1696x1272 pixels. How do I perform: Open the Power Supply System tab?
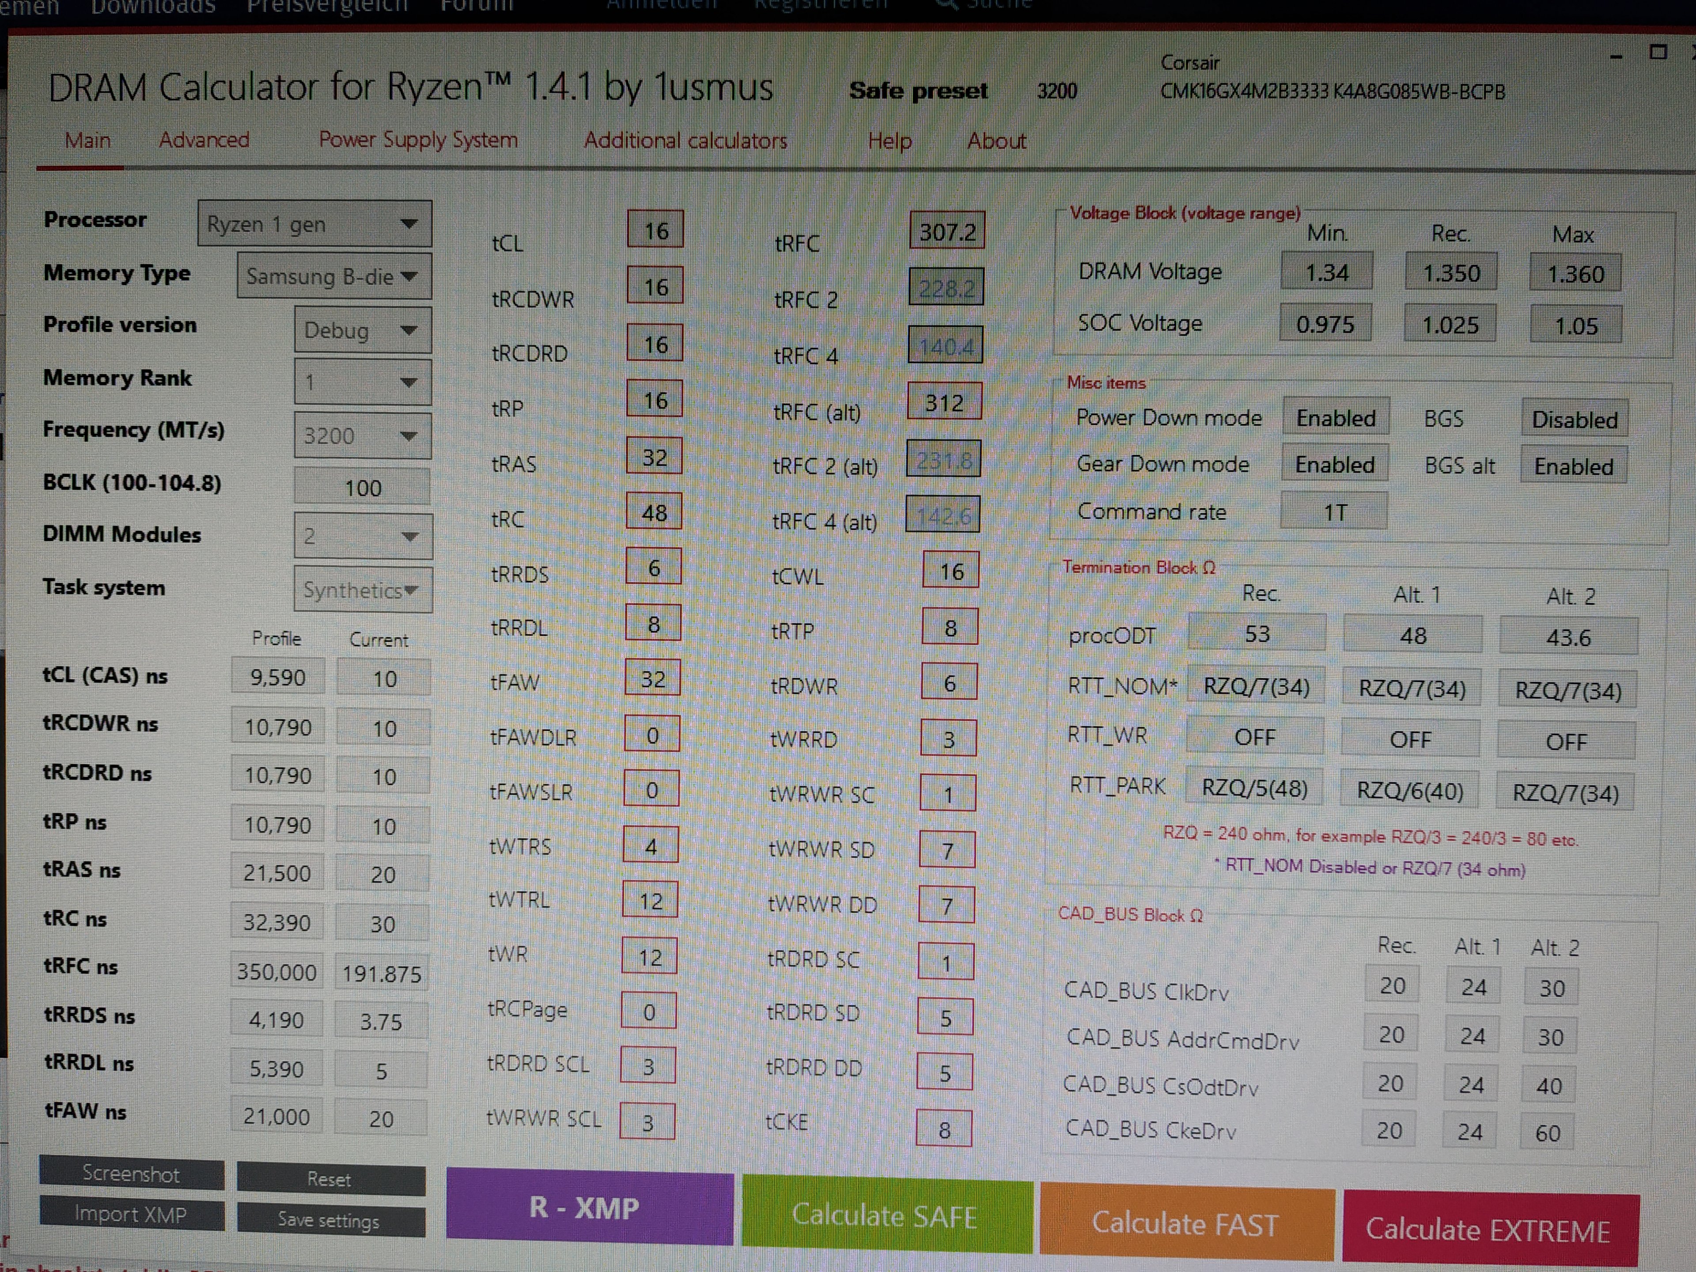tap(418, 140)
